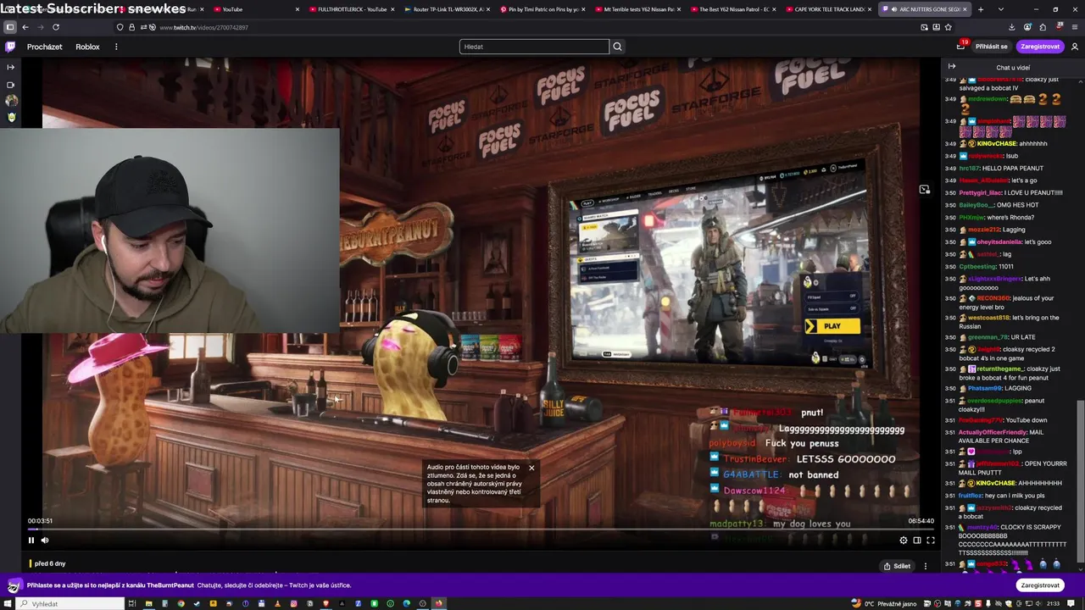Click the browser address bar URL
This screenshot has width=1085, height=610.
pyautogui.click(x=203, y=27)
